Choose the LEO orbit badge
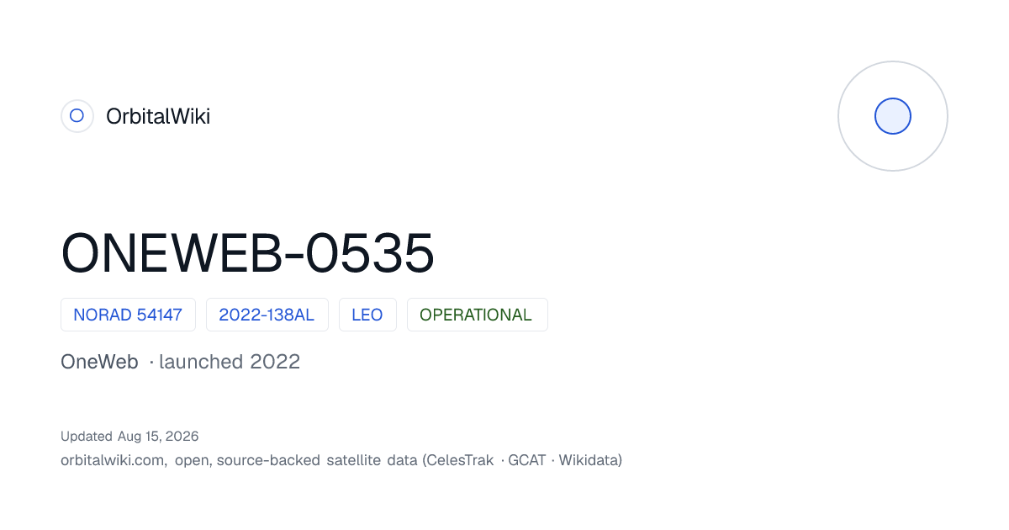1009x530 pixels. [367, 315]
